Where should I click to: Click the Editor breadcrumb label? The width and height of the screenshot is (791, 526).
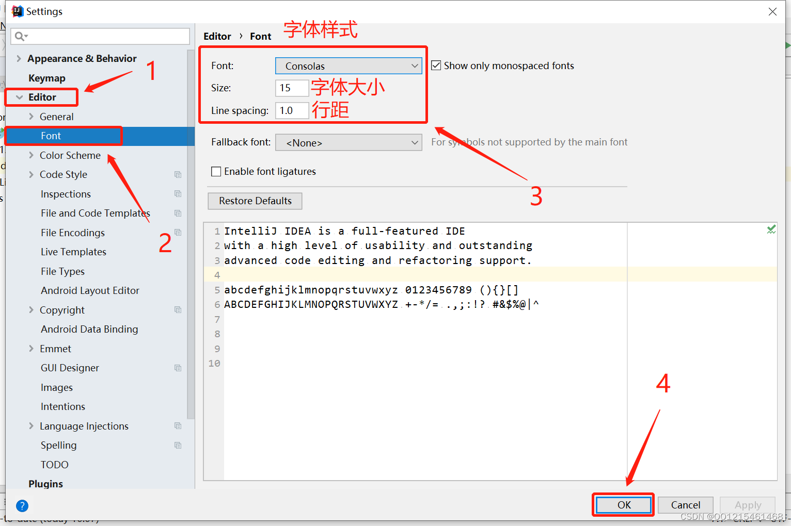(217, 36)
